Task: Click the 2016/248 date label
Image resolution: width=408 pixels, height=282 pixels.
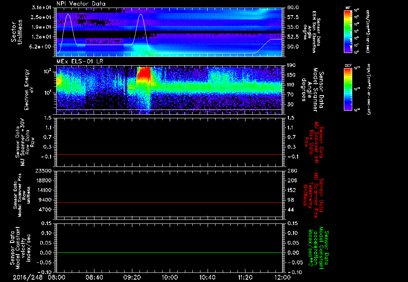Action: click(27, 277)
